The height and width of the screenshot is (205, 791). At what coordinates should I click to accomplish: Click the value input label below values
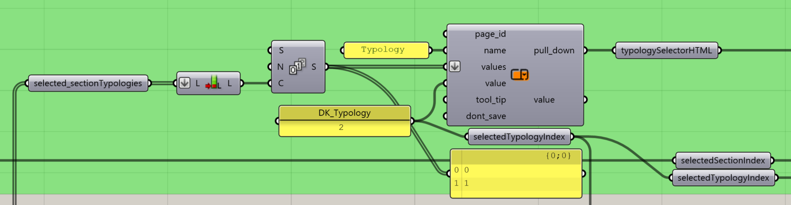[x=495, y=83]
